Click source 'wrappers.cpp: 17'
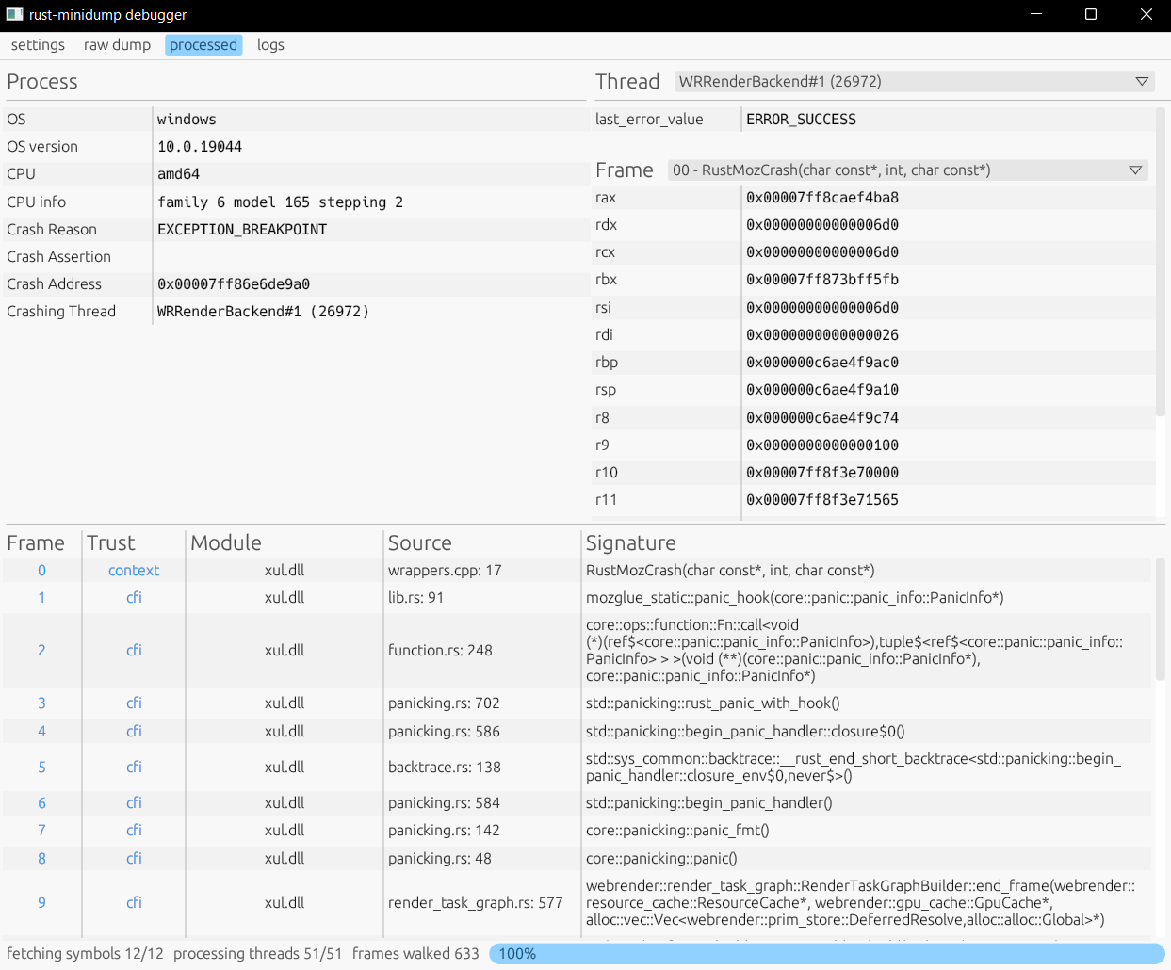This screenshot has height=970, width=1171. coord(445,571)
